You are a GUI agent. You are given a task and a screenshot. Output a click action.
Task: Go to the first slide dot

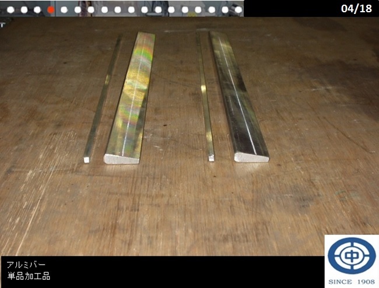[10, 9]
